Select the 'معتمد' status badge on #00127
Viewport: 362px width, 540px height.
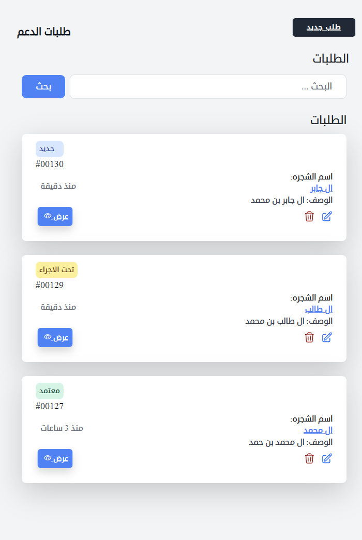point(50,391)
